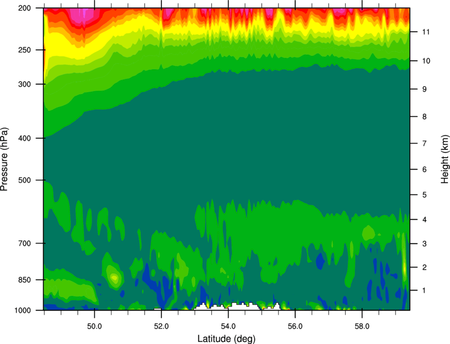
Task: Click the small white terrain block near 52.0
Action: pos(158,309)
